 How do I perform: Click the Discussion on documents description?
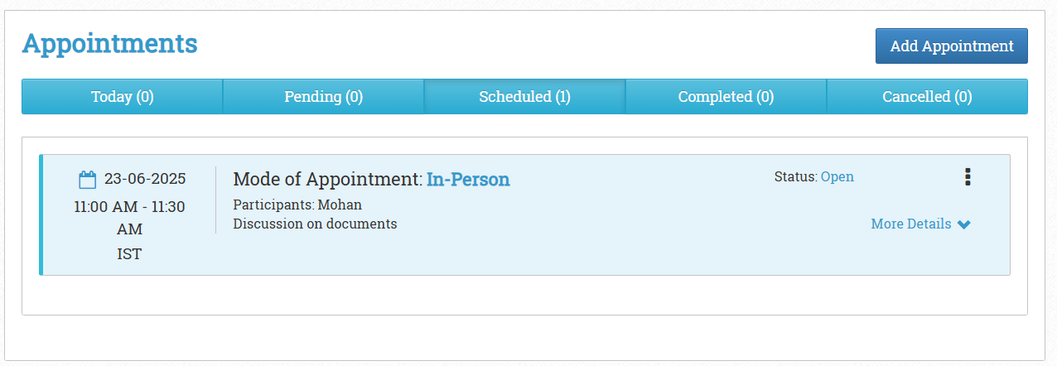click(315, 224)
